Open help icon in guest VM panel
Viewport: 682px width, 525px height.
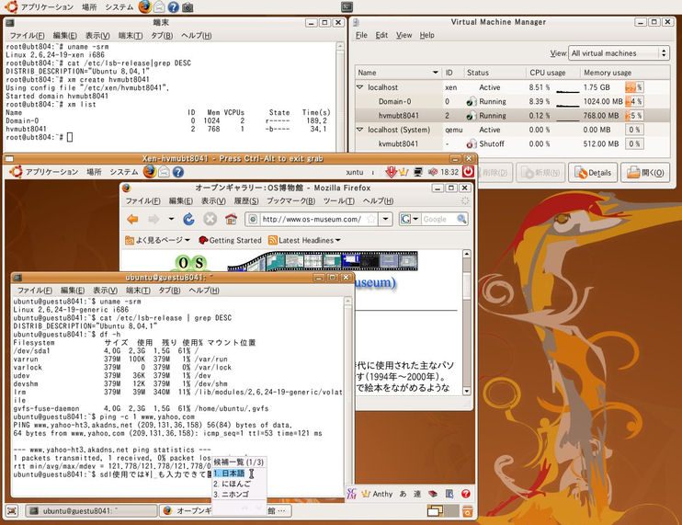178,172
